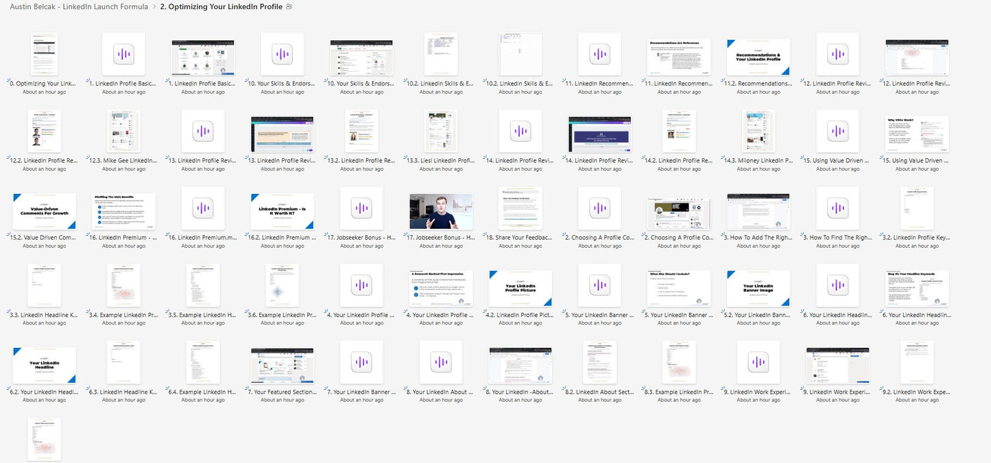991x463 pixels.
Task: Click the '16. LinkedIn Premium' audio file icon
Action: pos(202,208)
